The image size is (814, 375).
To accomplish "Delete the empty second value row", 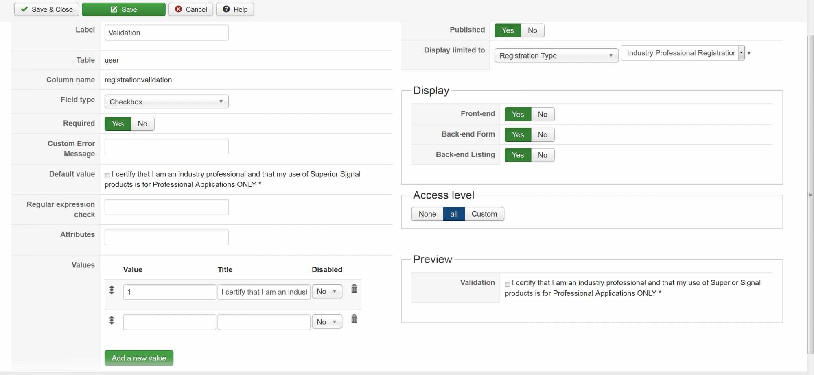I will pos(354,319).
